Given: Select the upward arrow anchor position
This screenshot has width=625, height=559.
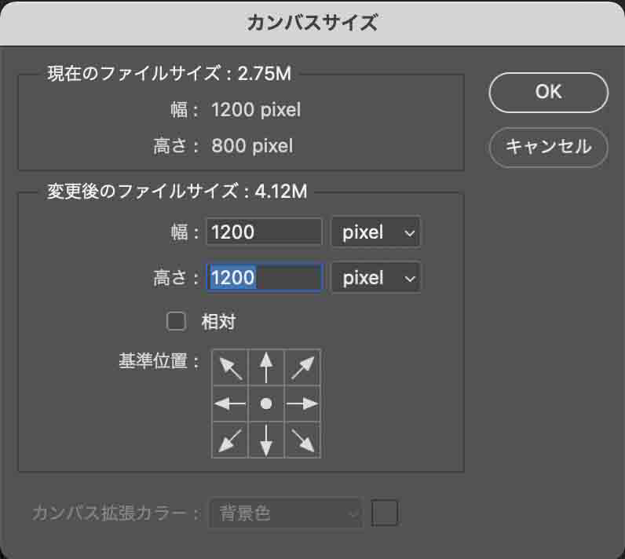Looking at the screenshot, I should (x=266, y=367).
